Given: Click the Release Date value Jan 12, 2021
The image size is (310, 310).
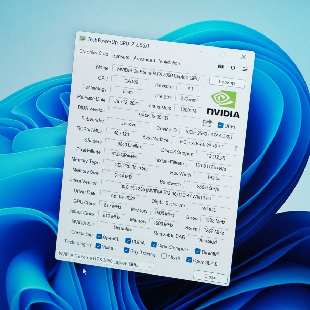Looking at the screenshot, I should coord(126,102).
